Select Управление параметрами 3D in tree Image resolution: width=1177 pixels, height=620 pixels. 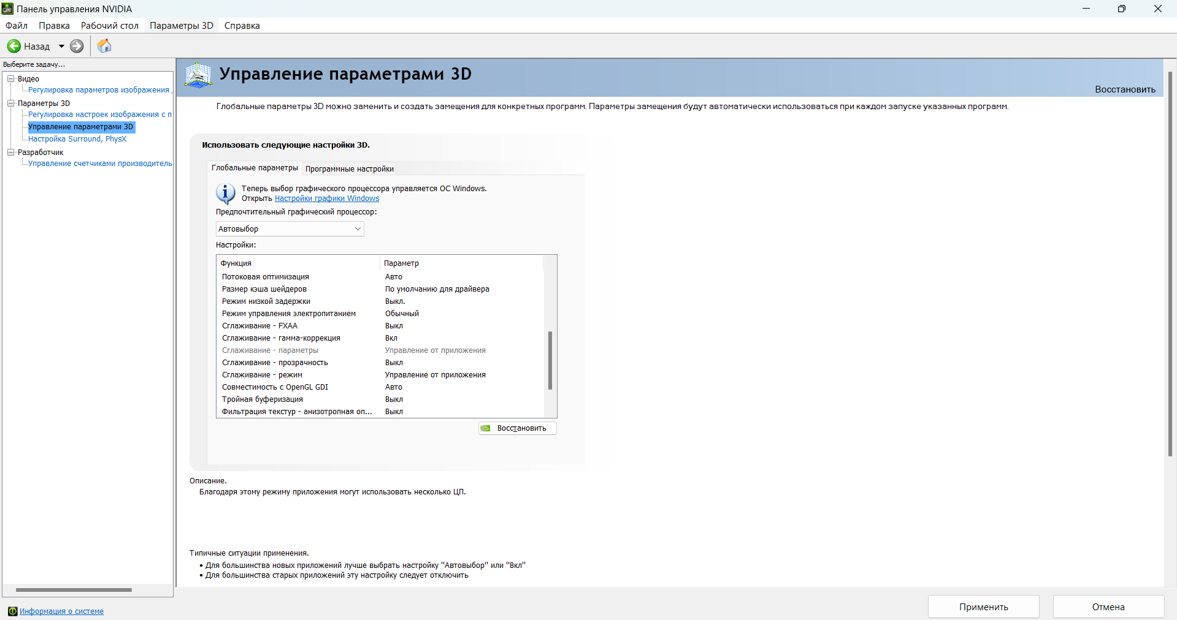[80, 127]
